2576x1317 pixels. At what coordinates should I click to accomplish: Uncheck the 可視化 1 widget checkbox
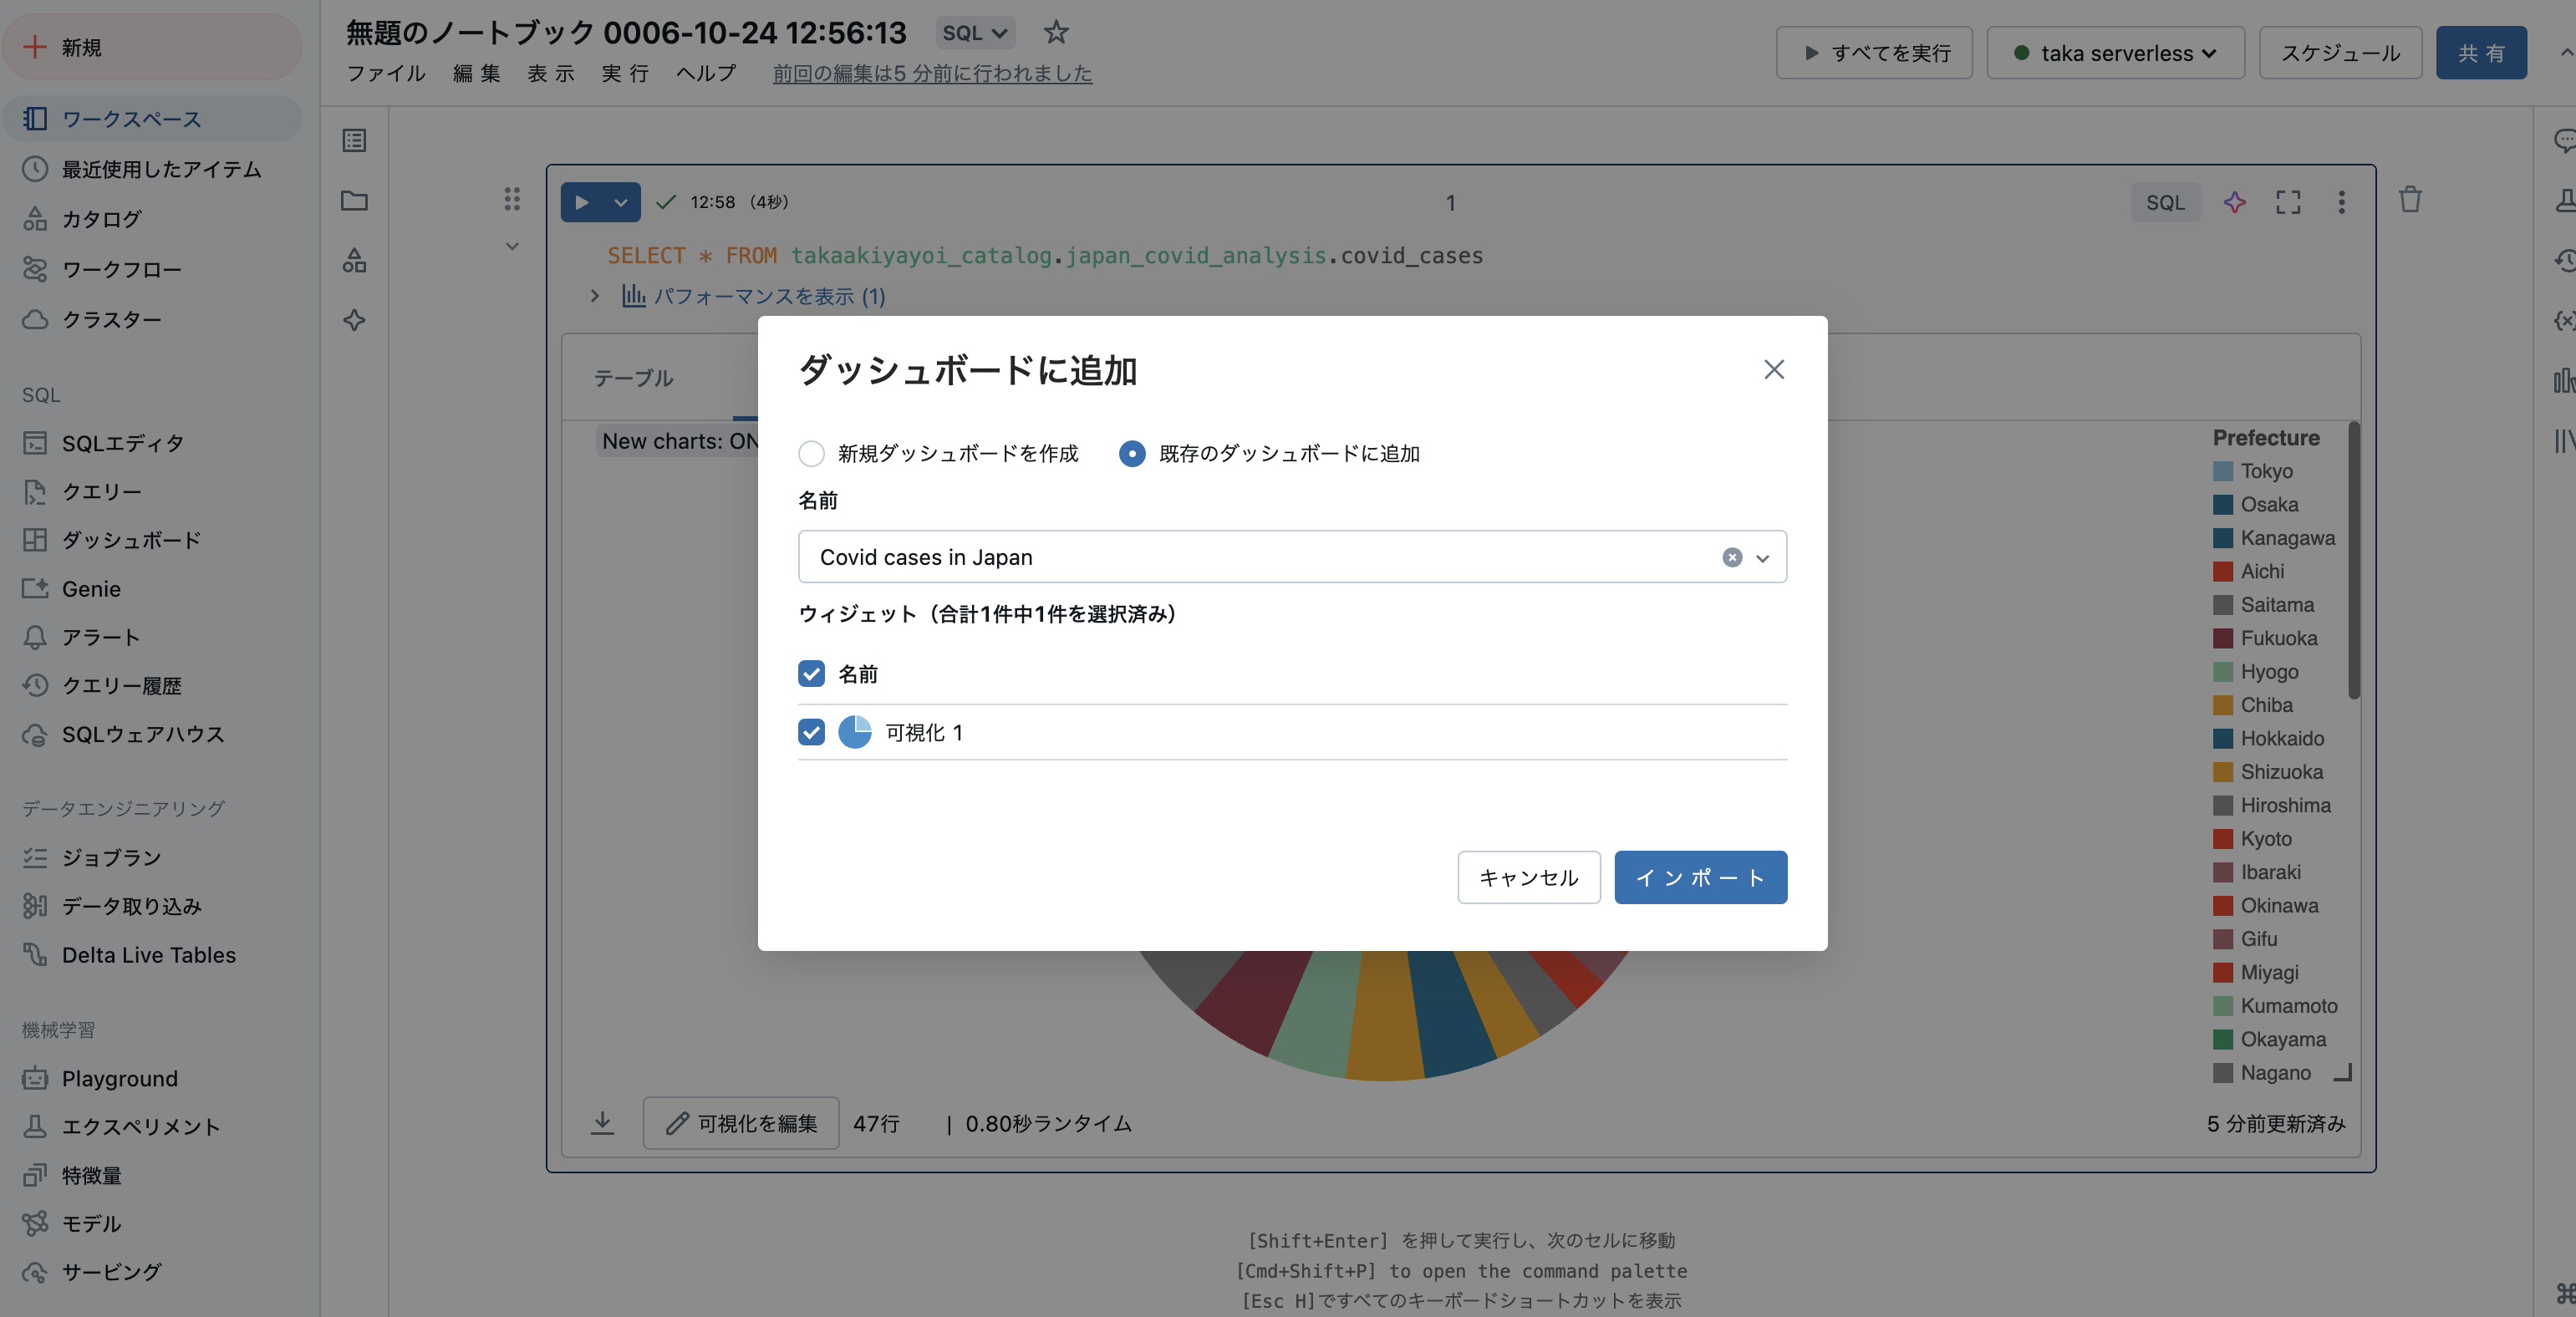click(811, 733)
